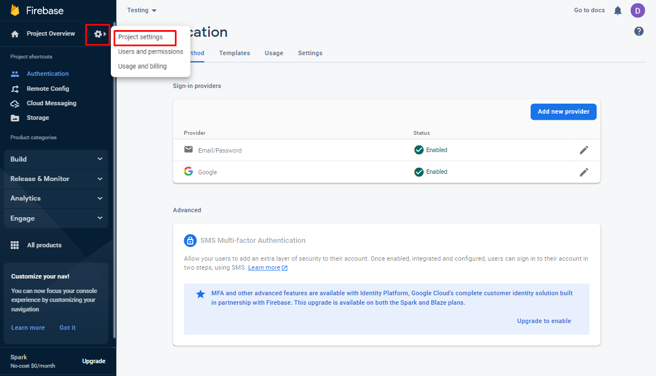Screen dimensions: 656x376
Task: Expand the Build category
Action: (x=56, y=159)
